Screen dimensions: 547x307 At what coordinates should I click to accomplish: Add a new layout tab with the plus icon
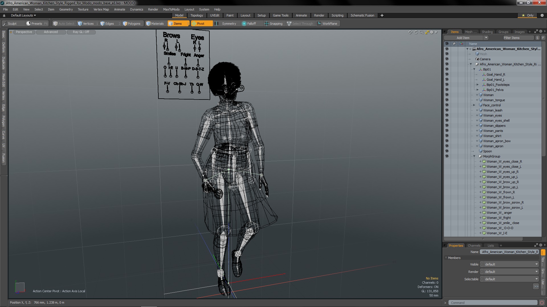coord(382,15)
